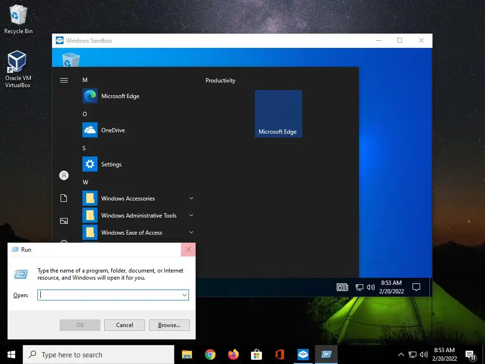Screen dimensions: 485x364
Task: Open the sandbox Action Center icon
Action: [x=416, y=287]
